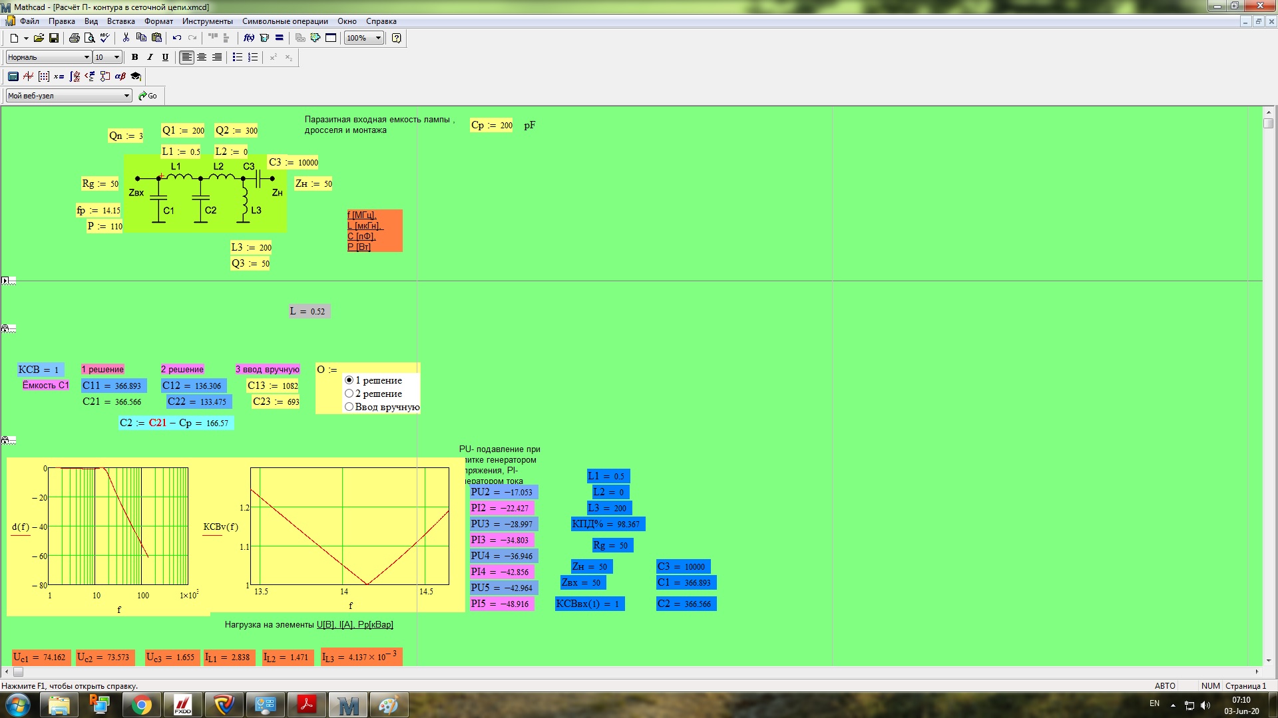This screenshot has height=718, width=1278.
Task: Open the "Нормаль" style dropdown
Action: 87,57
